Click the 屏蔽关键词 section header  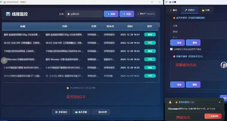tap(188, 56)
